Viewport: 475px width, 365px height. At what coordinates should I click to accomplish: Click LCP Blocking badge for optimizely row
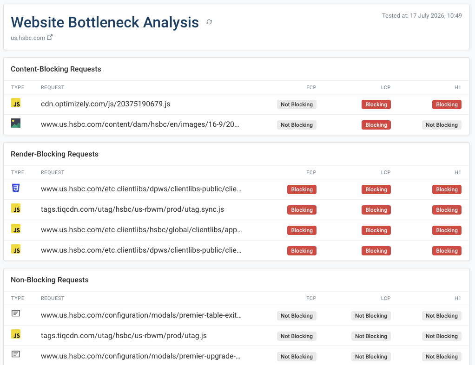[x=376, y=104]
